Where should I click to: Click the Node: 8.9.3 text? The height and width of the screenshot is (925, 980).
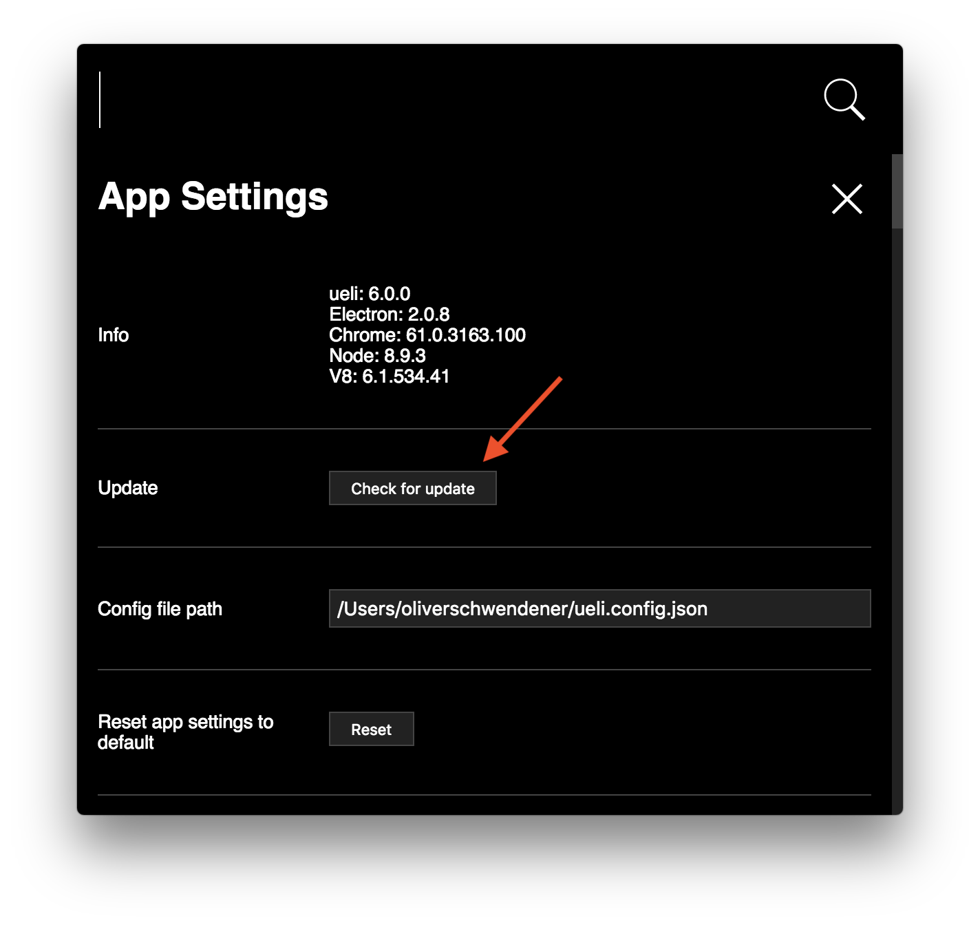click(x=377, y=356)
